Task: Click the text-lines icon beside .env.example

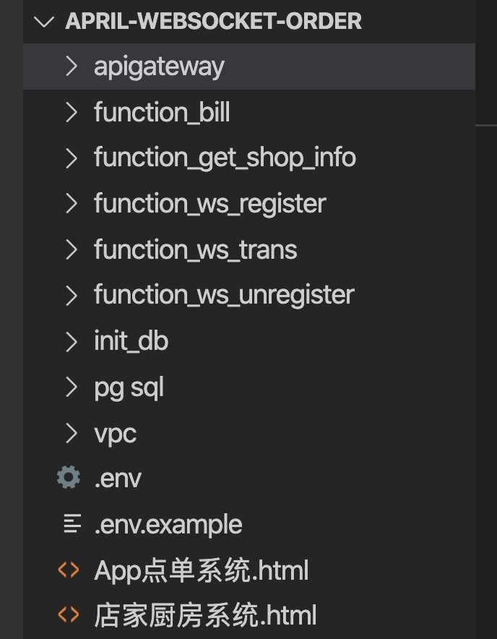Action: pyautogui.click(x=72, y=523)
